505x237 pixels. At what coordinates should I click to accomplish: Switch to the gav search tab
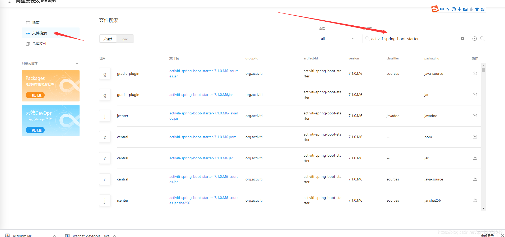[x=125, y=39]
